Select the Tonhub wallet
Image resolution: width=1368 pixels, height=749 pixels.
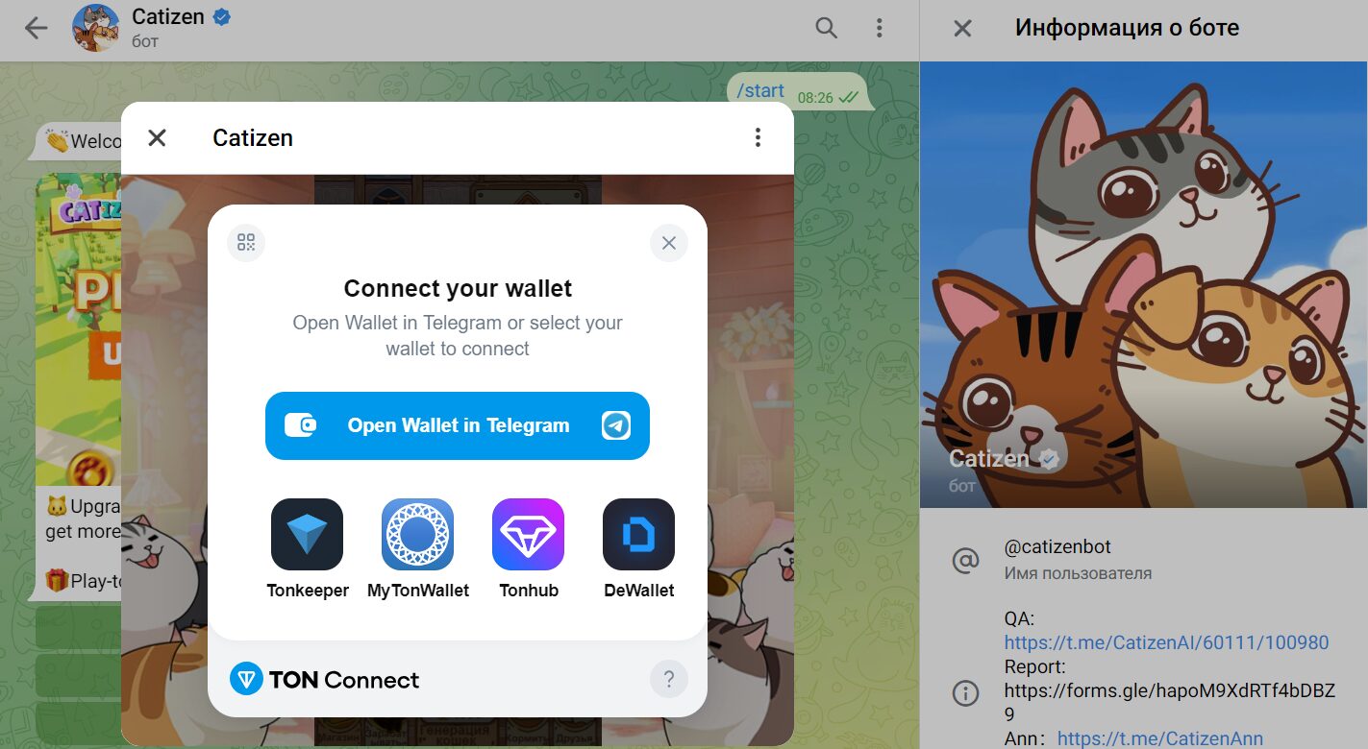[x=529, y=549]
